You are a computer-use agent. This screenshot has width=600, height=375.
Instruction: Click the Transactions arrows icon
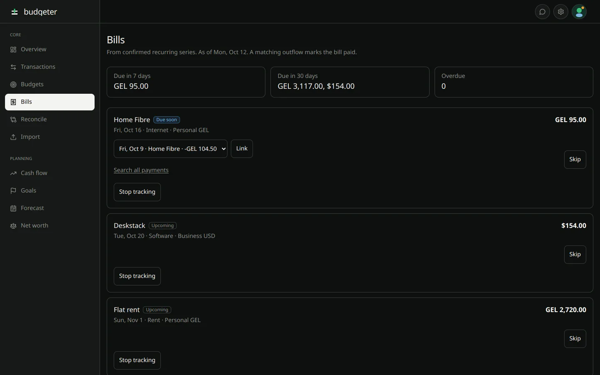pyautogui.click(x=13, y=67)
